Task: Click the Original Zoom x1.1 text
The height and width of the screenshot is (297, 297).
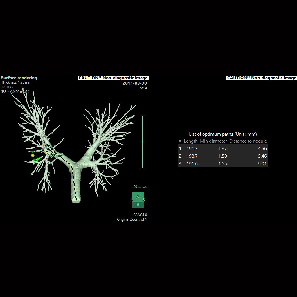Action: (132, 219)
